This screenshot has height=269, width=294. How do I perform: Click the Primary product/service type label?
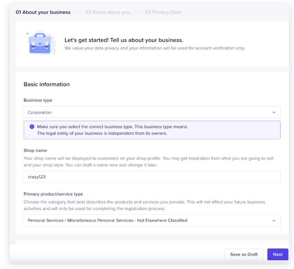53,194
